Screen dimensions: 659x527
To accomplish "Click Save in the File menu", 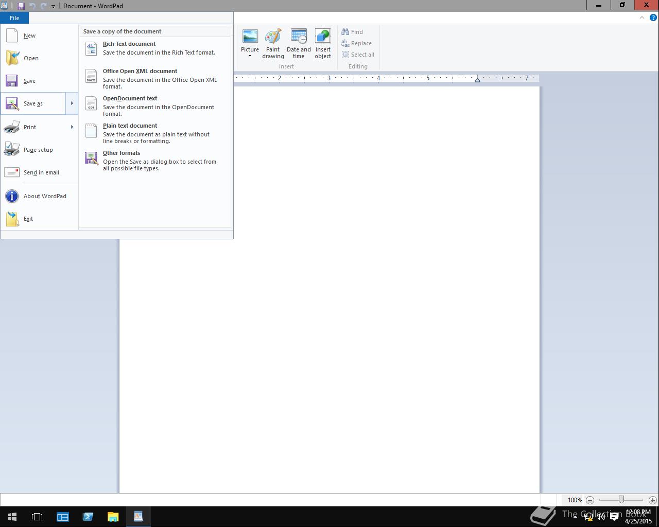I will click(x=39, y=81).
